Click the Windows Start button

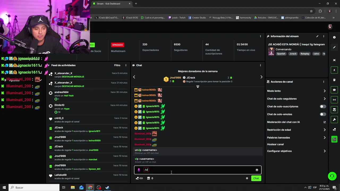pos(4,188)
